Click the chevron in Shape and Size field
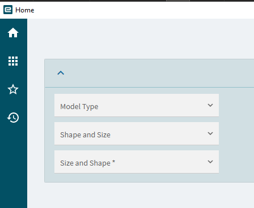Screen dimensions: 254x208 coord(210,133)
